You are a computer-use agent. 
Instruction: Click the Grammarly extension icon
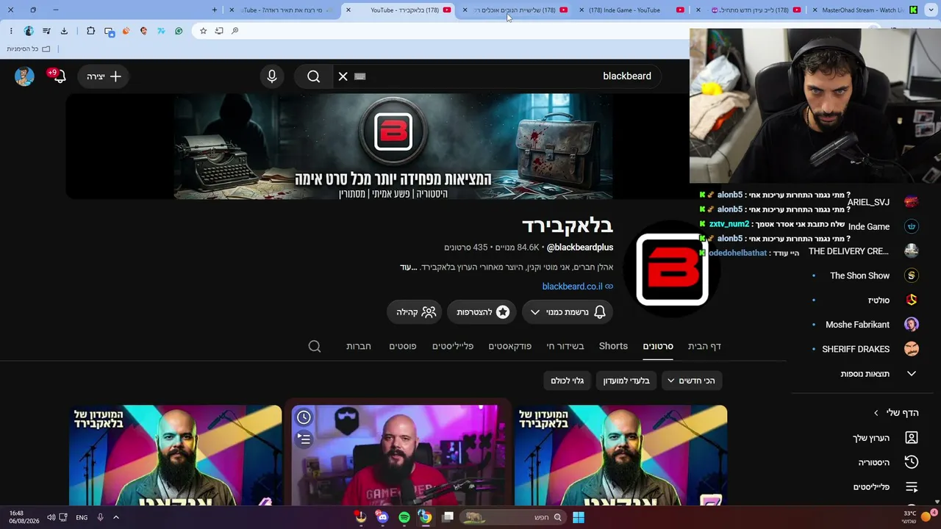(179, 31)
